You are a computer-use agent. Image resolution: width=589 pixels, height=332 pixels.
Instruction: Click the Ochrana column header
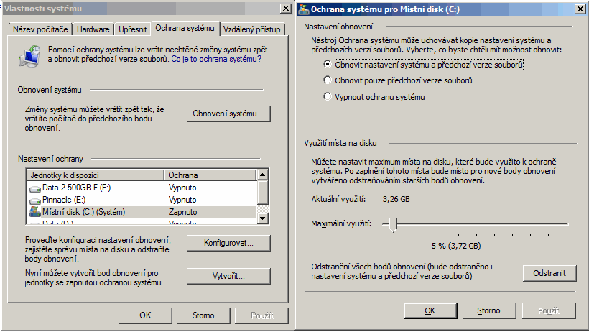210,175
